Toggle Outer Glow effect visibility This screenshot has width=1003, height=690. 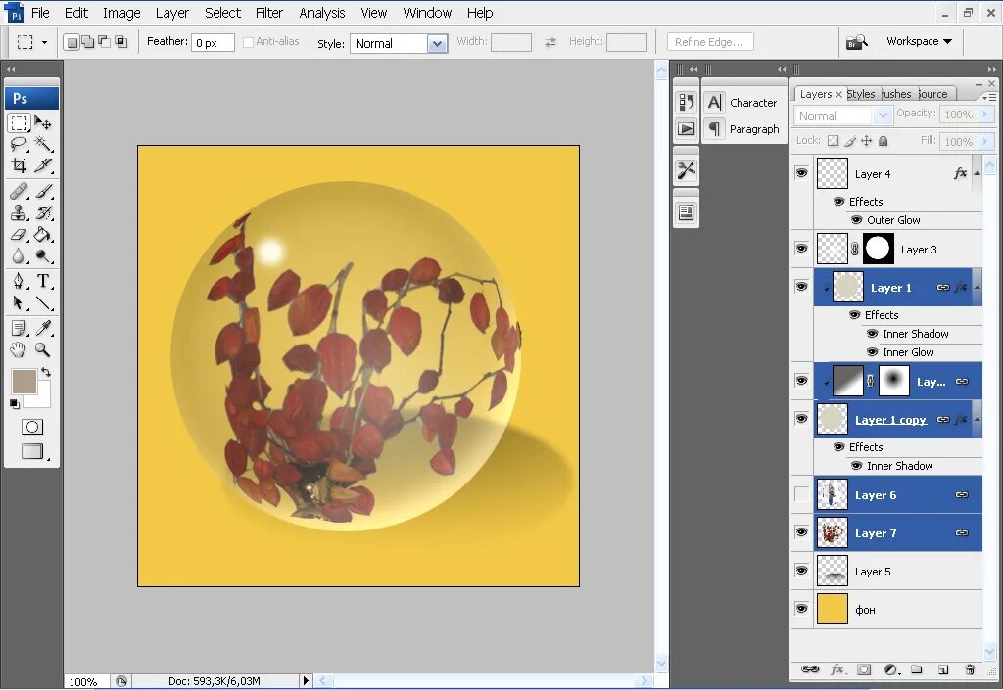pyautogui.click(x=856, y=220)
